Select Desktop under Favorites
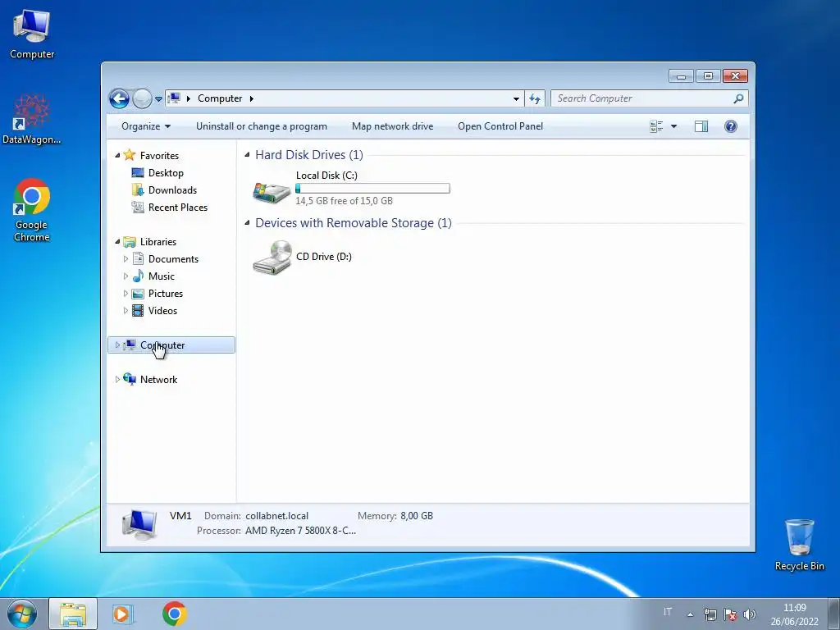The image size is (840, 630). 166,173
